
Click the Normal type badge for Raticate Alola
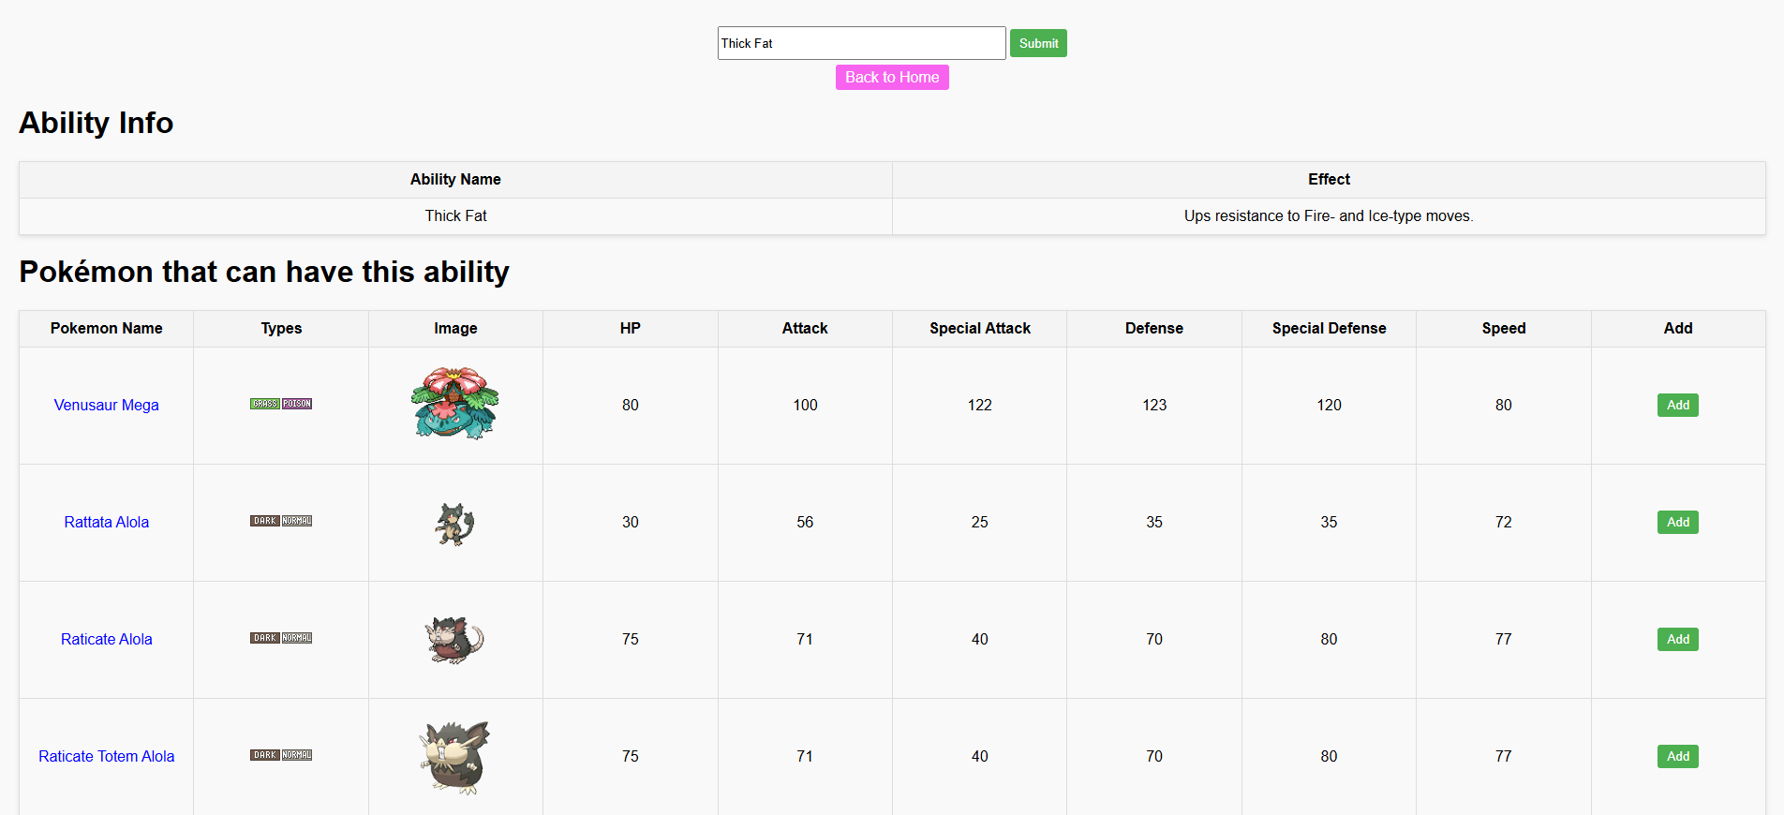click(297, 638)
